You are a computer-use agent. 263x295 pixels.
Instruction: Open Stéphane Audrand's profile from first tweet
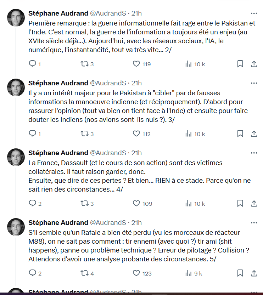click(x=58, y=13)
